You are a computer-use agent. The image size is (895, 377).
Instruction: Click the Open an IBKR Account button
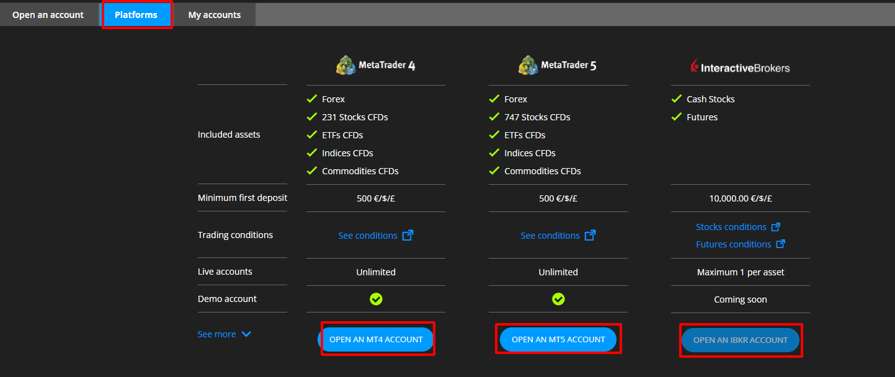point(741,340)
